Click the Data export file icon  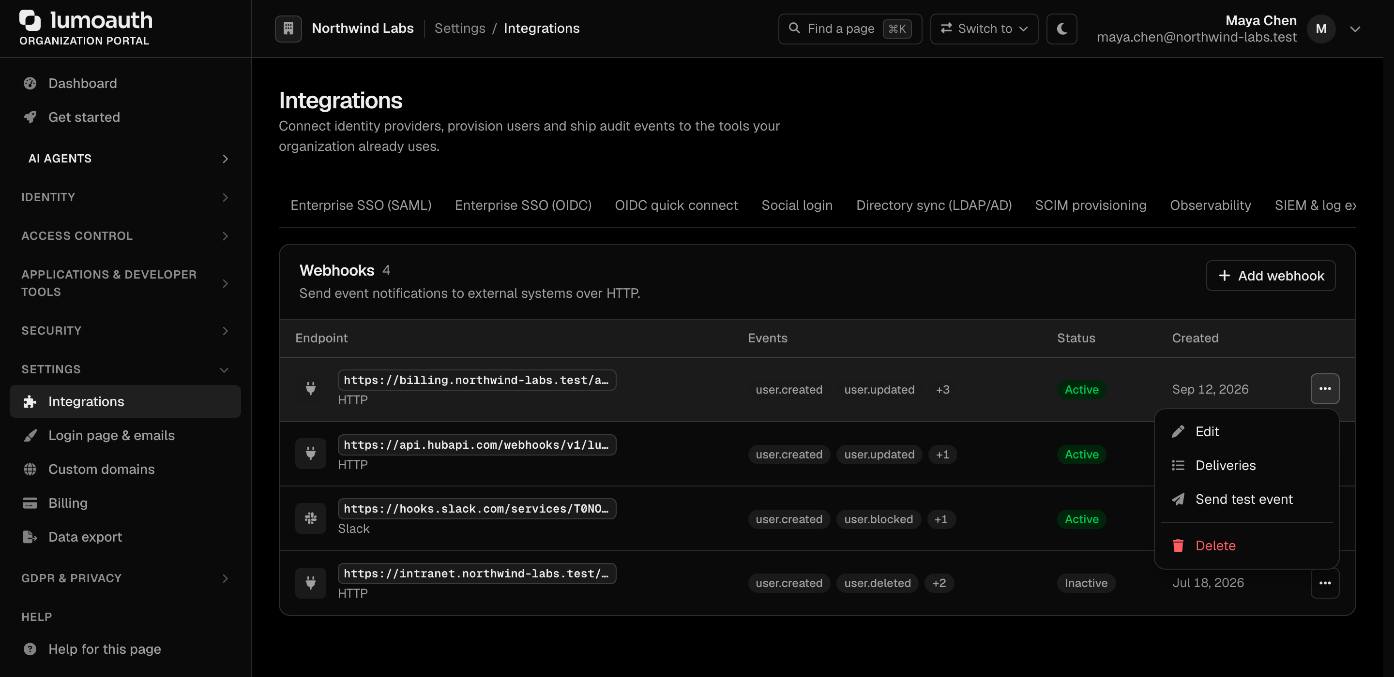pyautogui.click(x=30, y=537)
